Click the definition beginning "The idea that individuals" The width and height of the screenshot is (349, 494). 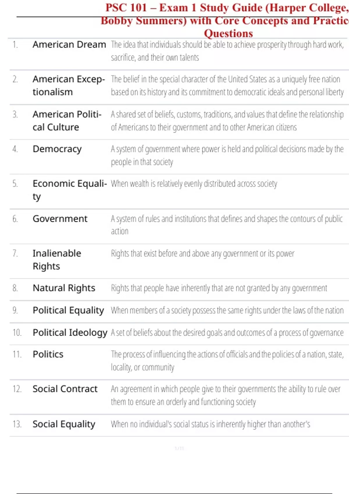tap(227, 51)
